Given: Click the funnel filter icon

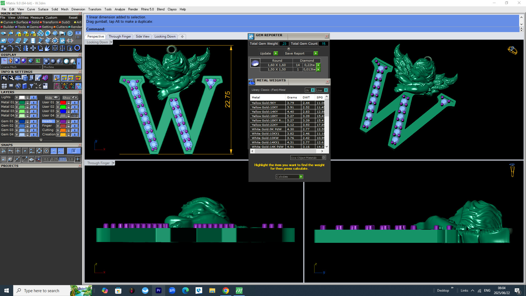Looking at the screenshot, I should 31,86.
